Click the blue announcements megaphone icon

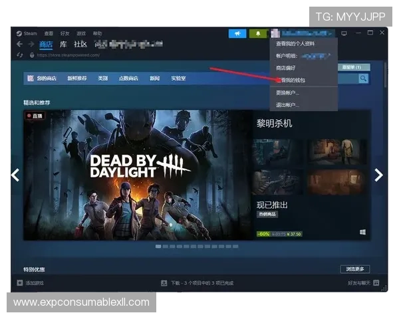click(237, 33)
